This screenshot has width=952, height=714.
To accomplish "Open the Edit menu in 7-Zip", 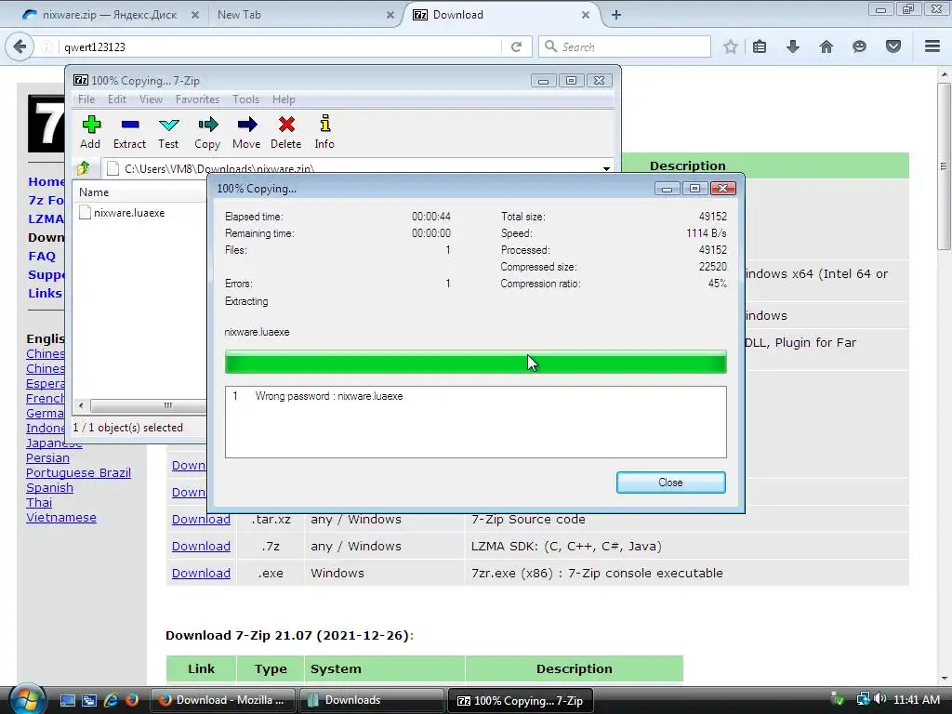I will (x=116, y=99).
